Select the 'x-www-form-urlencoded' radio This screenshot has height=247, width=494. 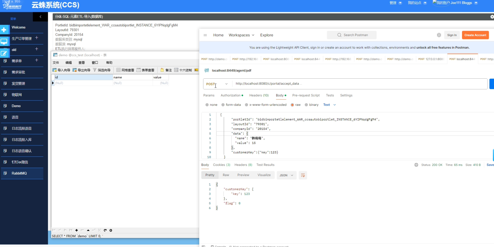[246, 105]
